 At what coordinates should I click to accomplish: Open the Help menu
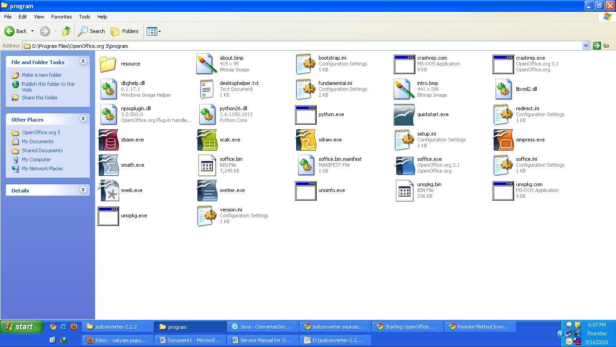102,17
